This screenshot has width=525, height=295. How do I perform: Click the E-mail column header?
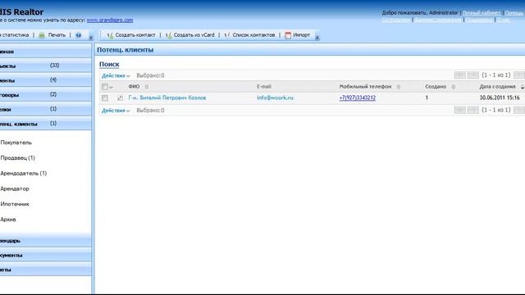click(x=264, y=87)
